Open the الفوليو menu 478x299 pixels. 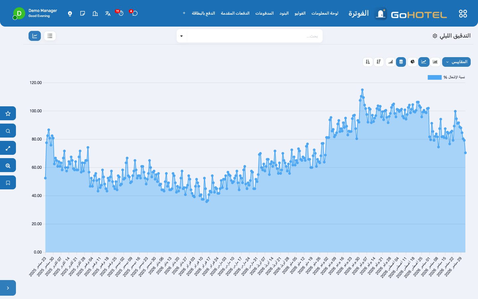coord(300,13)
